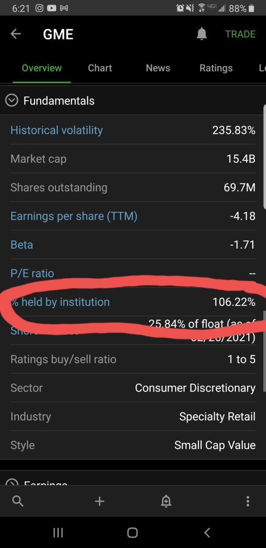
Task: Tap Android recent apps button
Action: coord(58,533)
